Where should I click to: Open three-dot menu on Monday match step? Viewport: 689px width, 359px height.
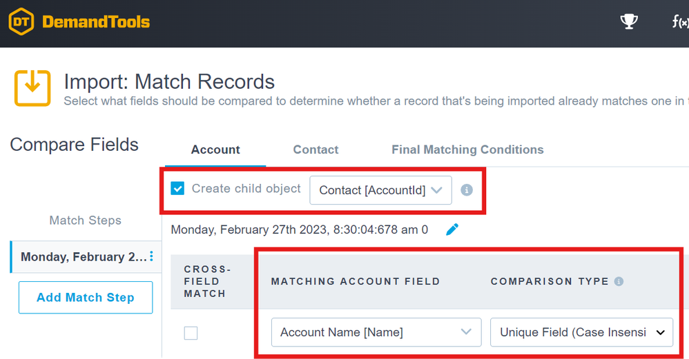tap(151, 257)
